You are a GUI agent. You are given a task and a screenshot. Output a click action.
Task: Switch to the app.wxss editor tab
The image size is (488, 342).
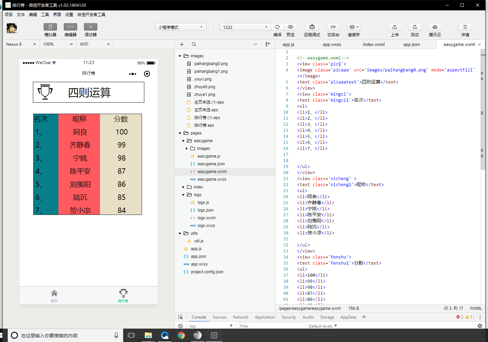pyautogui.click(x=332, y=44)
